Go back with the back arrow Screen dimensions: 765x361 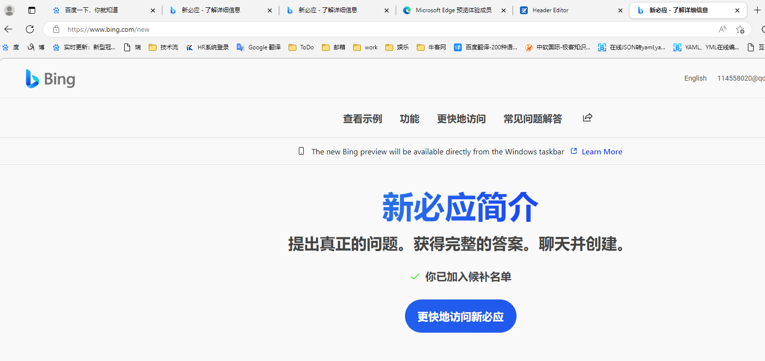pyautogui.click(x=8, y=29)
